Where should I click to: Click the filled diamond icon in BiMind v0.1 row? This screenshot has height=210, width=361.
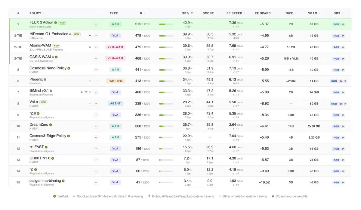coord(82,92)
